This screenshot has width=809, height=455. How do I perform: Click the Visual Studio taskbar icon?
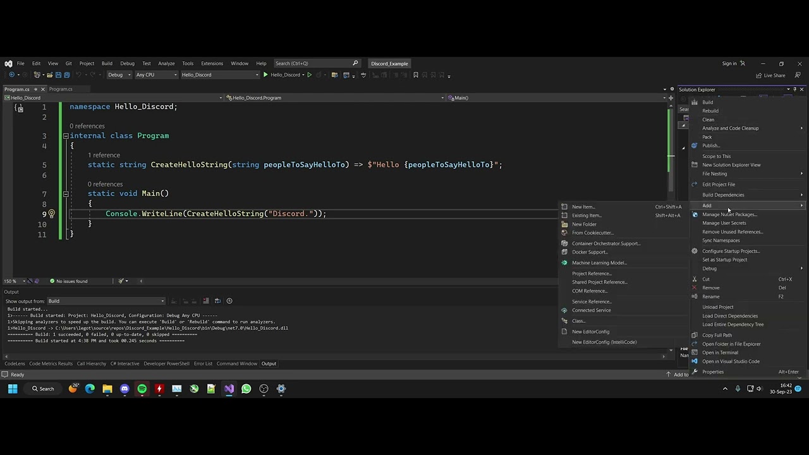(x=229, y=389)
